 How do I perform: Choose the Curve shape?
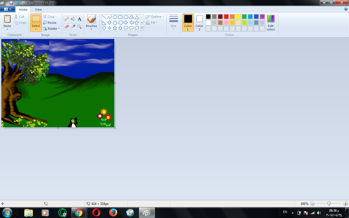click(x=109, y=17)
